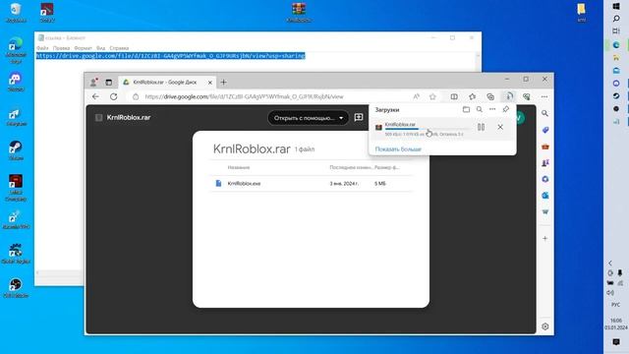This screenshot has height=354, width=629.
Task: Open the volume speaker tray icon
Action: 610,293
